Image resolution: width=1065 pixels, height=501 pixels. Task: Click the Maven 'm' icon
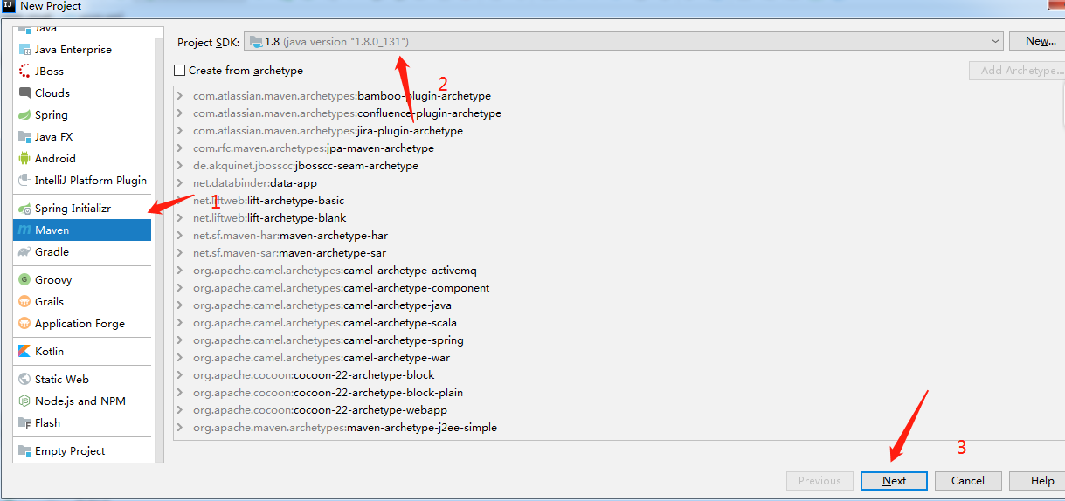coord(24,230)
